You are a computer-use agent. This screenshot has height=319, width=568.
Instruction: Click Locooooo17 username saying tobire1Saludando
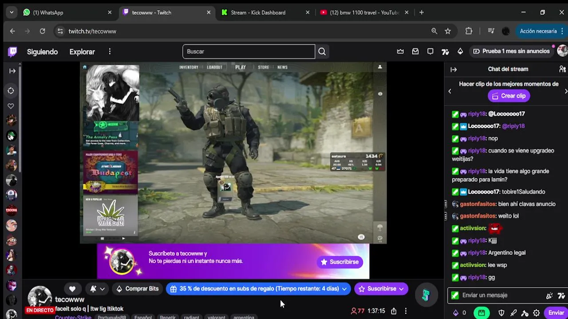(484, 192)
